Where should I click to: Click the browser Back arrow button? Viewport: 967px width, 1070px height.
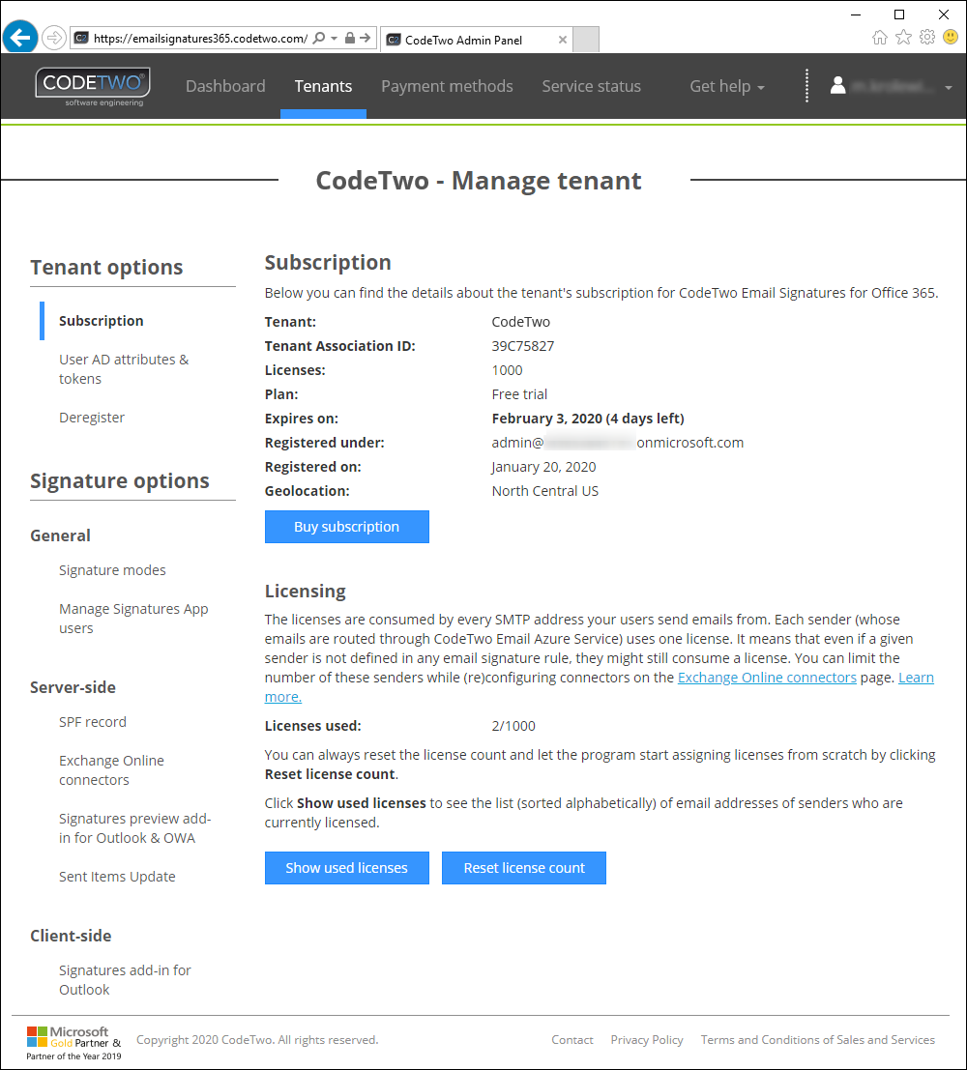click(19, 38)
